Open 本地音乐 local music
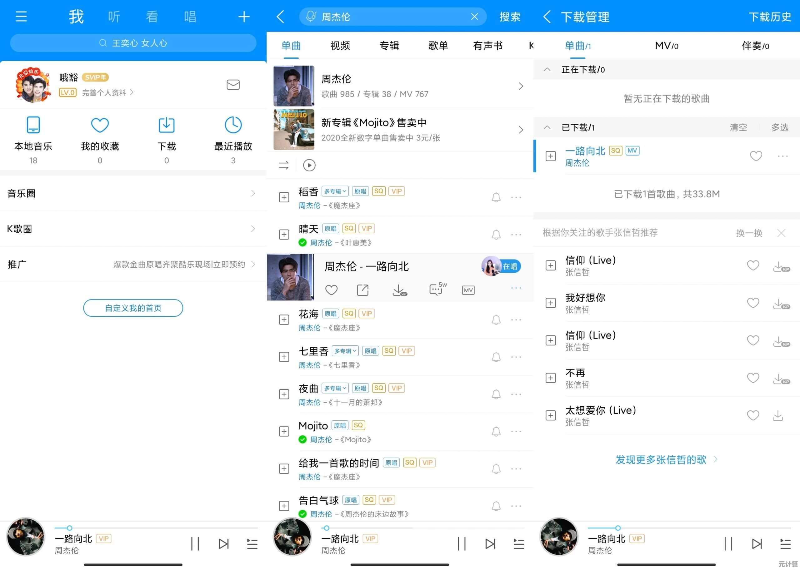Viewport: 800px width, 570px height. 33,140
